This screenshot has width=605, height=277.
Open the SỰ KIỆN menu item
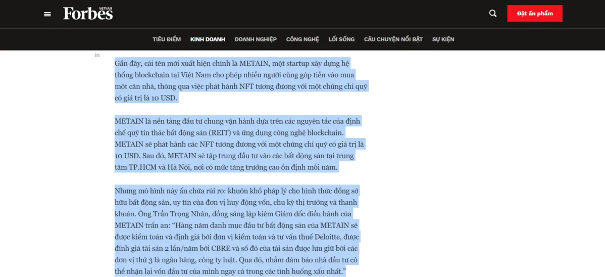pos(443,39)
